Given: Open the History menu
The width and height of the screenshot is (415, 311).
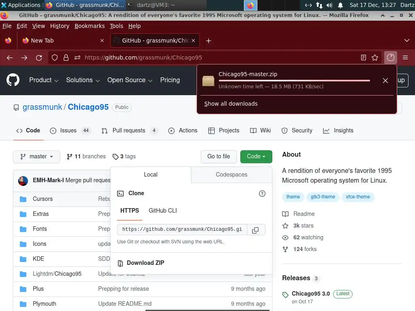Looking at the screenshot, I should 60,26.
